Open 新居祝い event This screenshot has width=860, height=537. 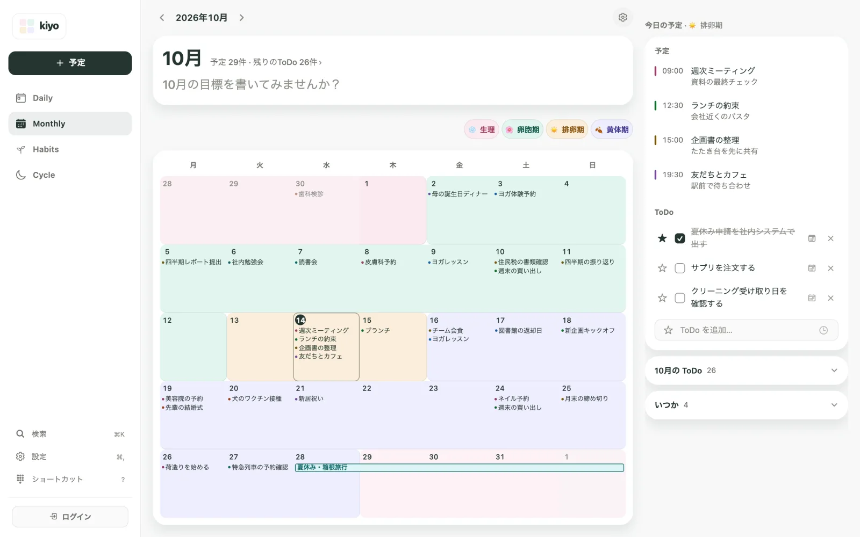(309, 398)
